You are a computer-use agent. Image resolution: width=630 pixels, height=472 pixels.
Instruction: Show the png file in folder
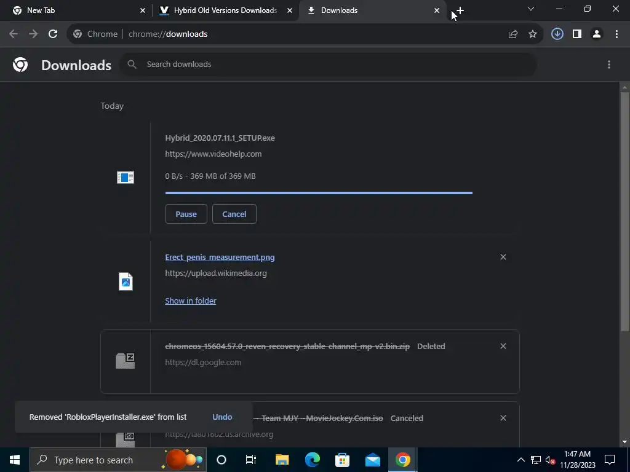[x=191, y=301]
